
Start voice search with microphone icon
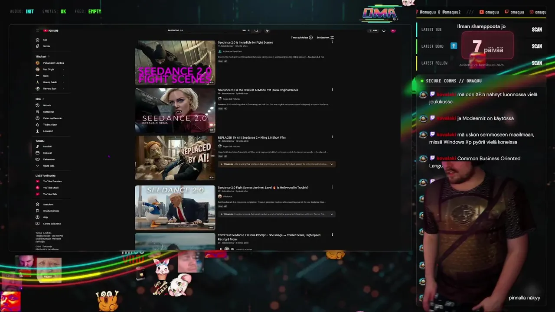click(267, 30)
